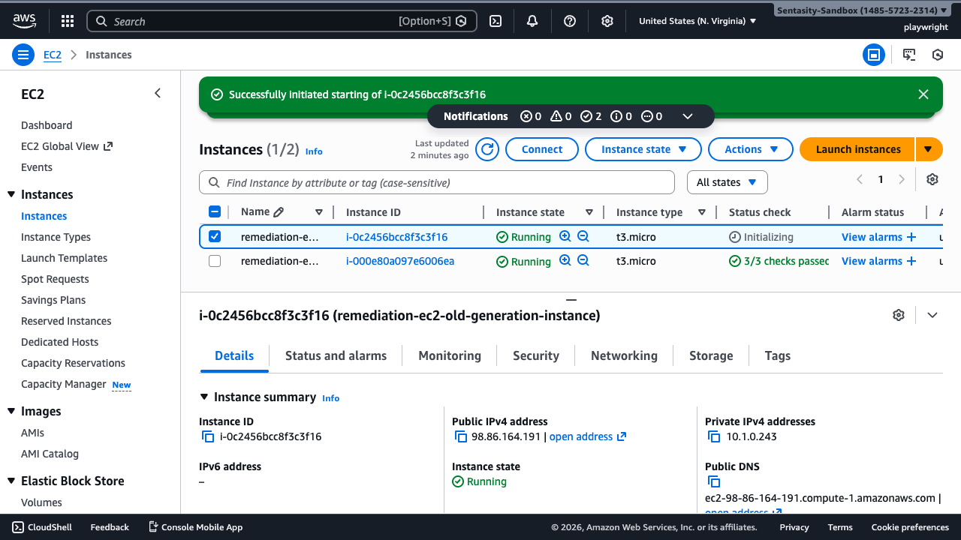Expand the Actions dropdown menu
This screenshot has width=961, height=540.
(x=750, y=149)
